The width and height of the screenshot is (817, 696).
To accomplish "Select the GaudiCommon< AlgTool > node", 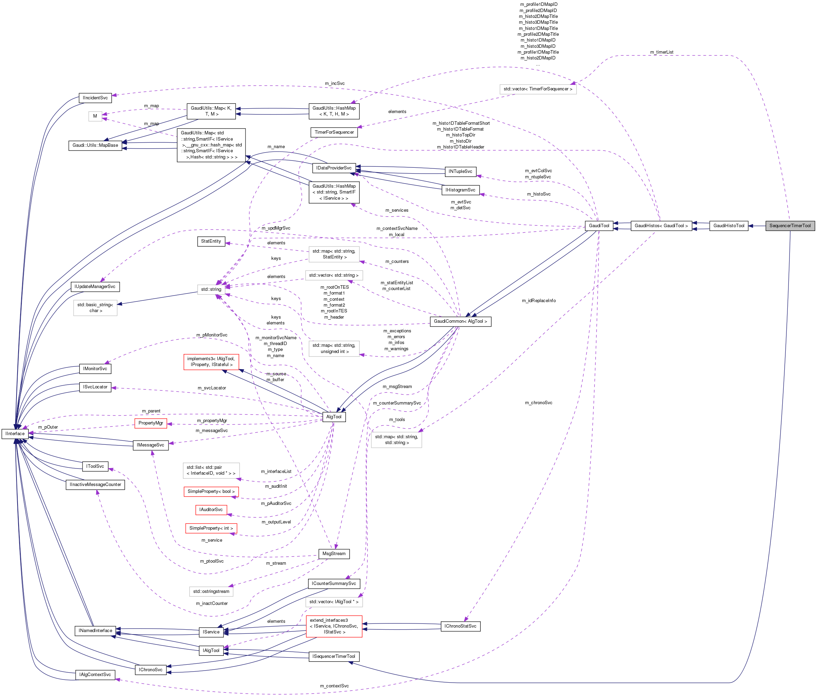I will pos(460,321).
